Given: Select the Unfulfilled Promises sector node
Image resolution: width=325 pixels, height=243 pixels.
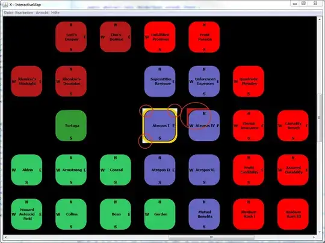Looking at the screenshot, I should (159, 37).
